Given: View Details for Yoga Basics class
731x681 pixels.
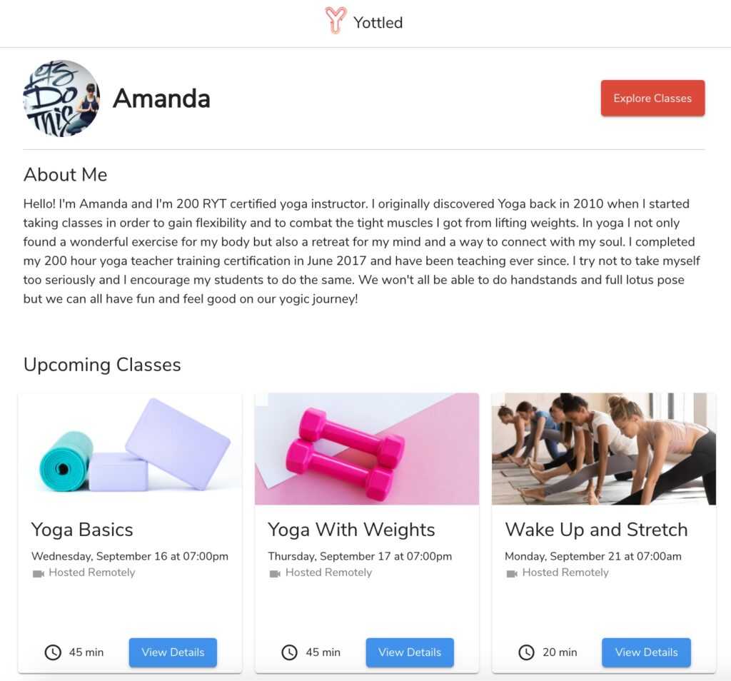Looking at the screenshot, I should [x=173, y=652].
